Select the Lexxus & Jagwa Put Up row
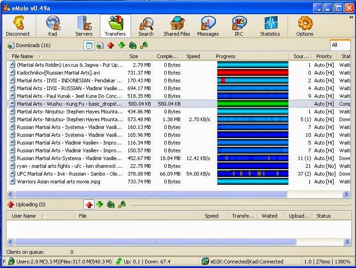356x268 pixels. (178, 65)
